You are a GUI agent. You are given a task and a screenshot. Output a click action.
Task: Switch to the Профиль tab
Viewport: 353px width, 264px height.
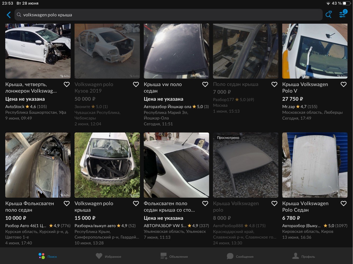304,256
